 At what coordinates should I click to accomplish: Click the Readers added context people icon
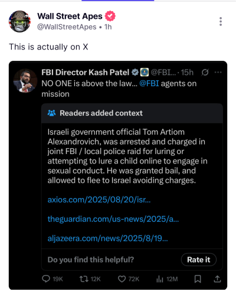[x=52, y=113]
